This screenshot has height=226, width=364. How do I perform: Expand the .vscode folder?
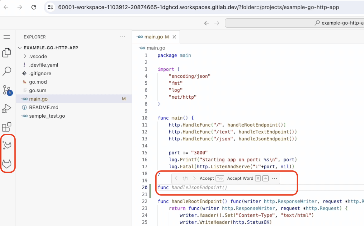point(38,56)
